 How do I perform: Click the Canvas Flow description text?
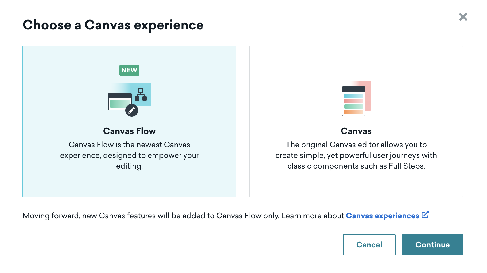129,155
